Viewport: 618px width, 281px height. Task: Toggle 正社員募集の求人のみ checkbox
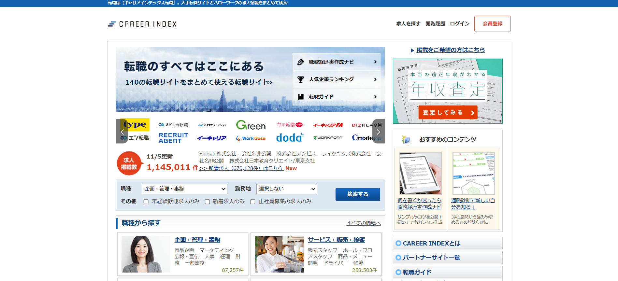(x=252, y=202)
